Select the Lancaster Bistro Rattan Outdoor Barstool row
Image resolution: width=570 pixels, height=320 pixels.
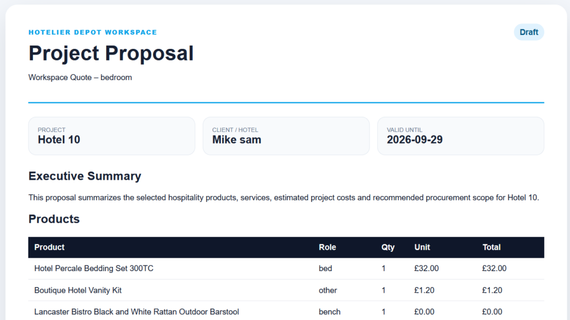pyautogui.click(x=286, y=312)
